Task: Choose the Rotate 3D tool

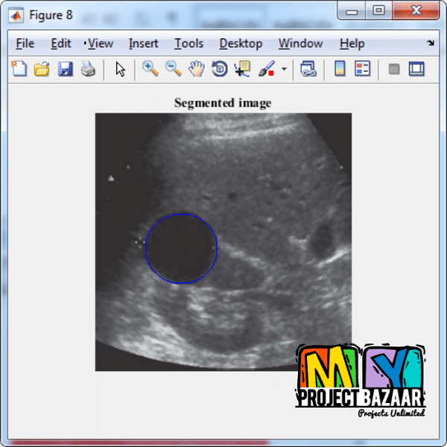Action: 220,69
